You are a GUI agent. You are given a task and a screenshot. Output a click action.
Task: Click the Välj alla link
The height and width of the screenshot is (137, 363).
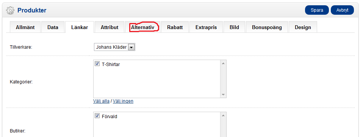click(x=102, y=101)
